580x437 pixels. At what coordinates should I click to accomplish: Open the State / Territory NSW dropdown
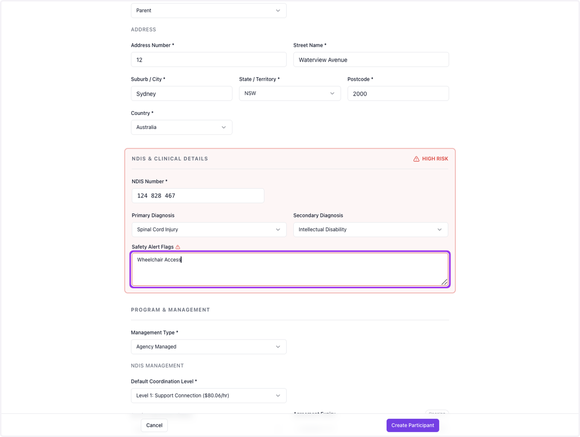[290, 93]
